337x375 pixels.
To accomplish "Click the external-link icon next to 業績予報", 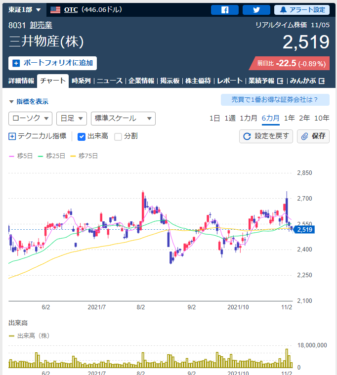I will [280, 81].
